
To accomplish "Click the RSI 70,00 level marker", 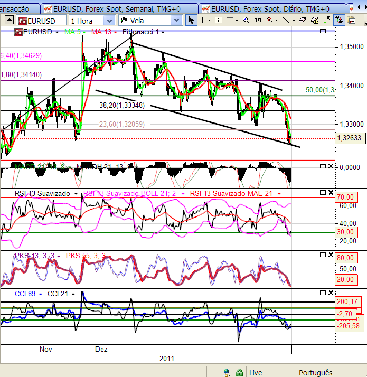I will pos(346,197).
